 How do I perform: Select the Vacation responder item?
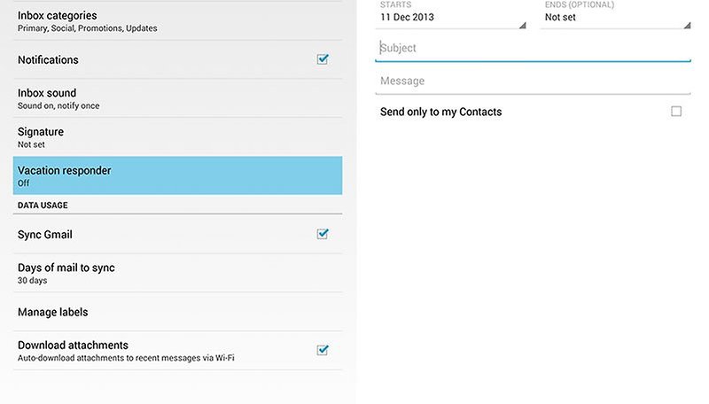pyautogui.click(x=177, y=175)
